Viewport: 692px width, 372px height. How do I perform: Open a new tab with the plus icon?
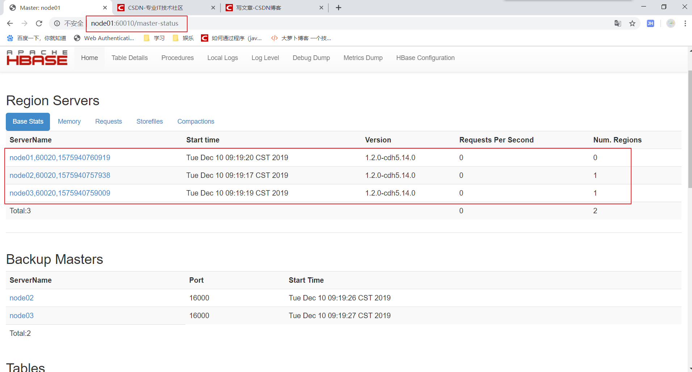[339, 8]
